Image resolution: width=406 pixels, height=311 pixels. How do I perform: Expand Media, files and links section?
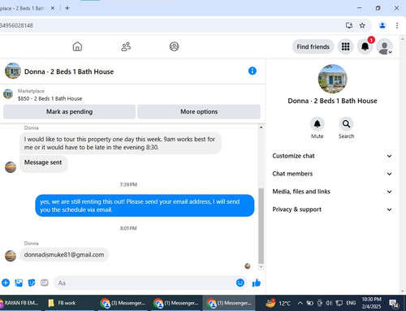(x=332, y=192)
